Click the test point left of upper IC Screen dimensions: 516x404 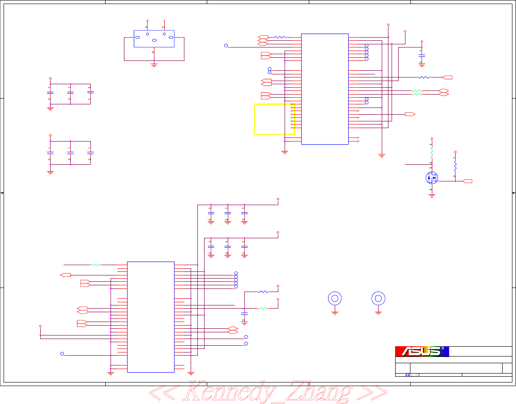tap(226, 45)
